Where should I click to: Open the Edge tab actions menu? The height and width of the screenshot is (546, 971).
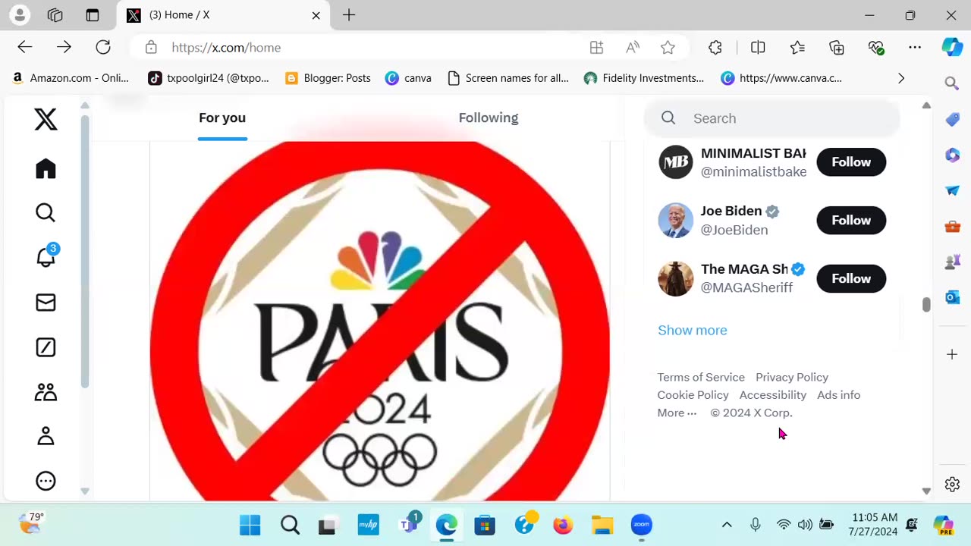point(93,15)
